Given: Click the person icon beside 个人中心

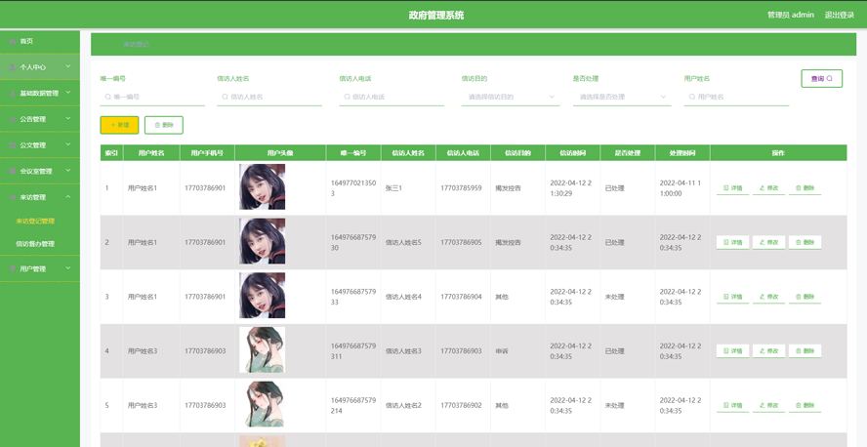Looking at the screenshot, I should [13, 67].
